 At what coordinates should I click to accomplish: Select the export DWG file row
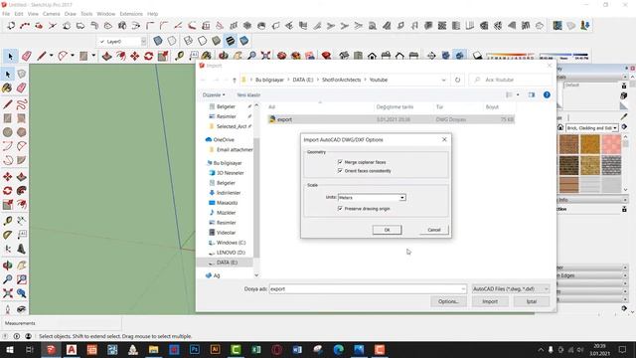point(391,119)
